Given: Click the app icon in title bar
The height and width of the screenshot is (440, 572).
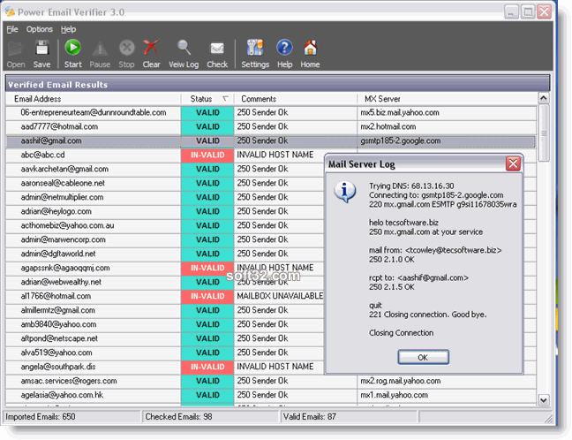Looking at the screenshot, I should pos(10,11).
